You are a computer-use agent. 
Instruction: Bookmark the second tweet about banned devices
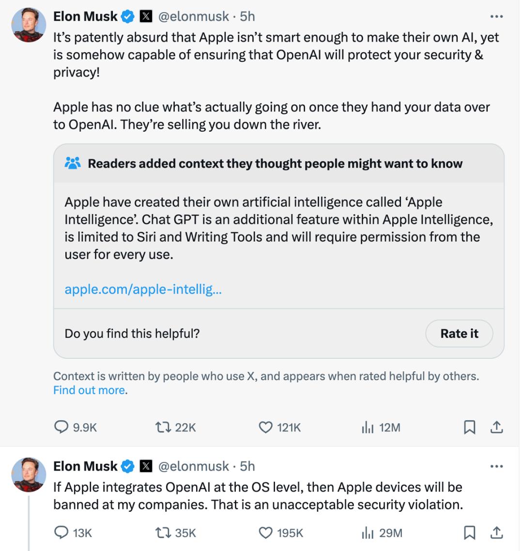[469, 533]
